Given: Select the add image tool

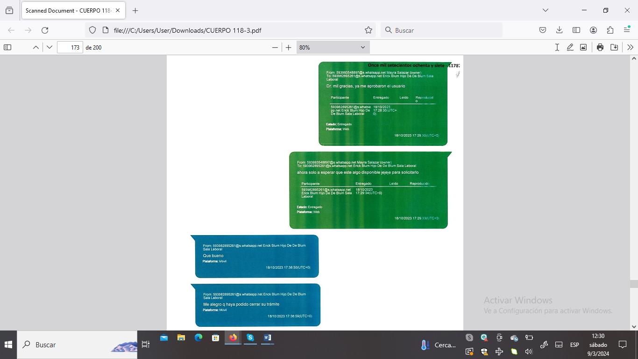Looking at the screenshot, I should coord(583,47).
